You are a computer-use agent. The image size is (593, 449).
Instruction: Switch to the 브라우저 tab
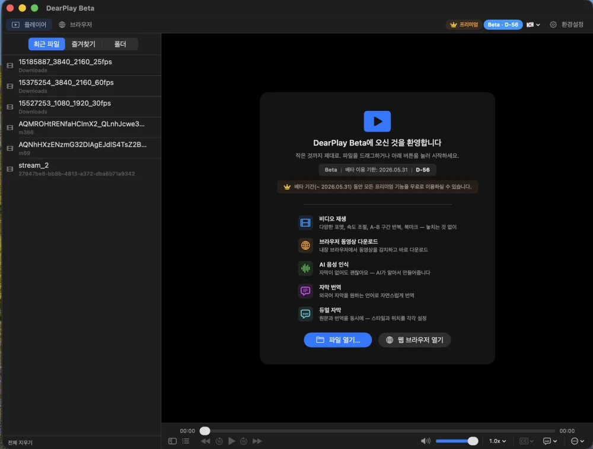point(75,24)
